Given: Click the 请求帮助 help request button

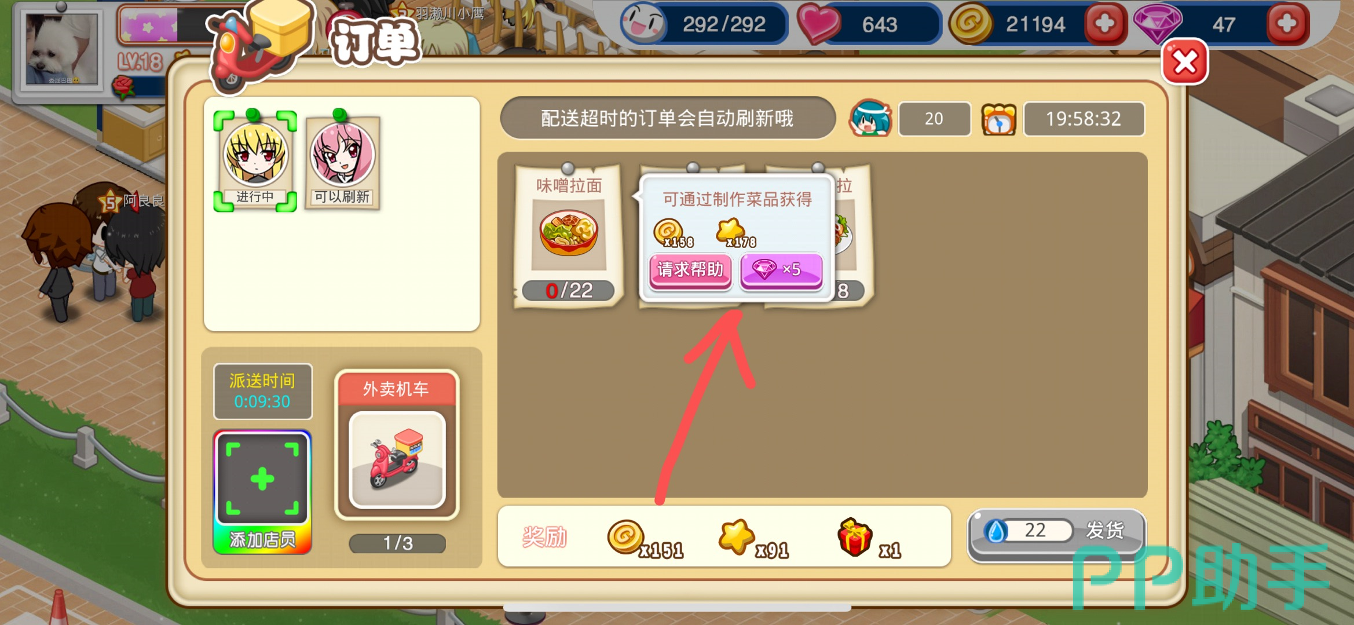Looking at the screenshot, I should [690, 270].
